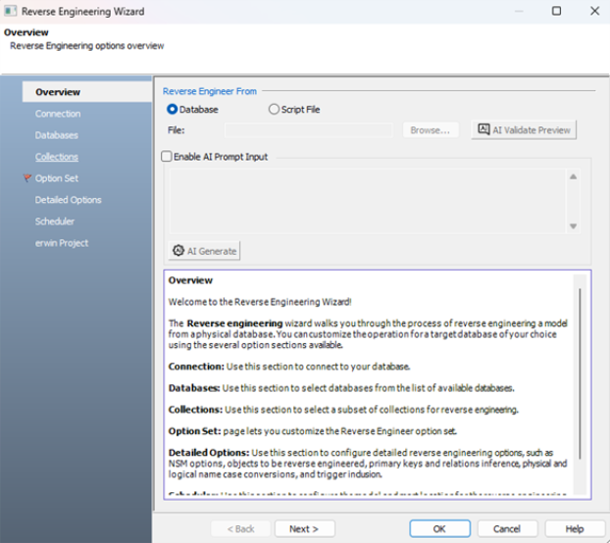This screenshot has height=543, width=610.
Task: Click the AI Validate Preview icon
Action: (483, 130)
